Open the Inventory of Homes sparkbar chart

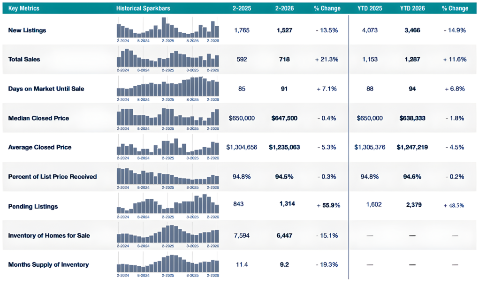coord(167,235)
